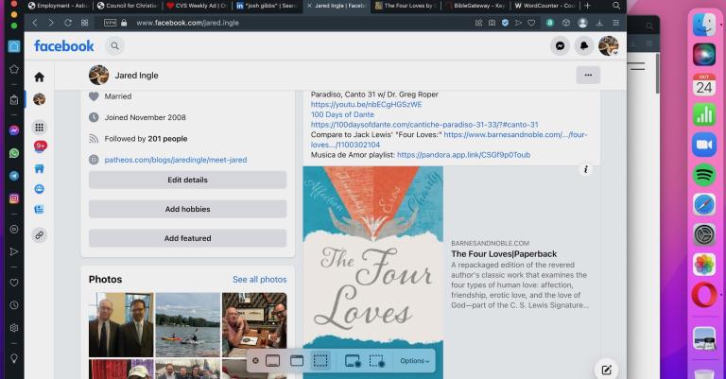Open the youtu.be video link in the post
Screen dimensions: 726x379
tap(366, 105)
